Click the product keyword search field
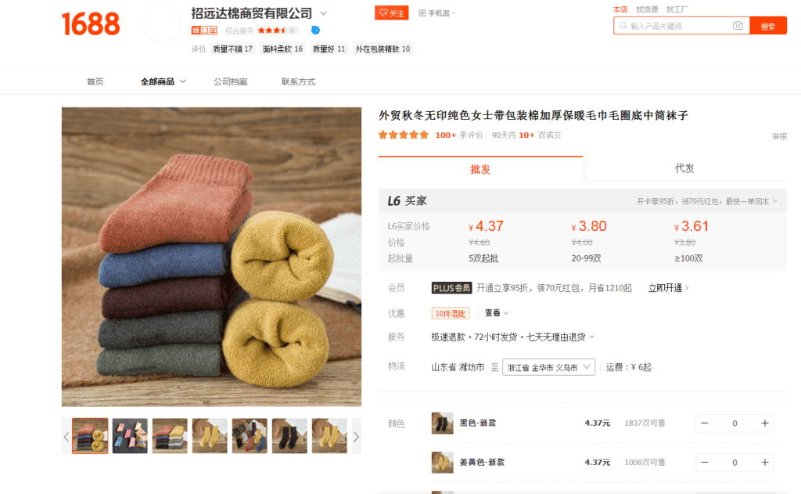801x494 pixels. (x=674, y=26)
